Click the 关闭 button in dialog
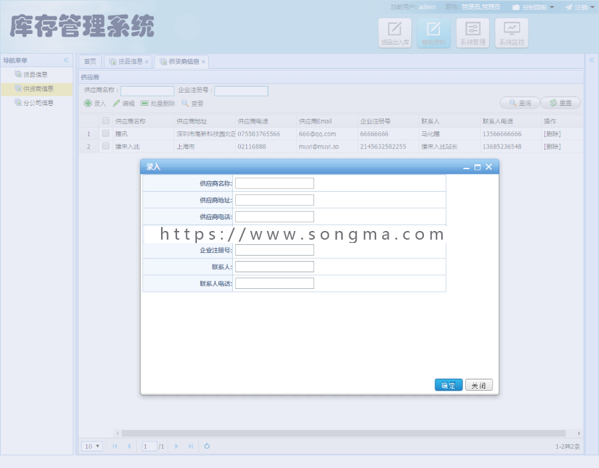This screenshot has height=468, width=599. tap(479, 385)
